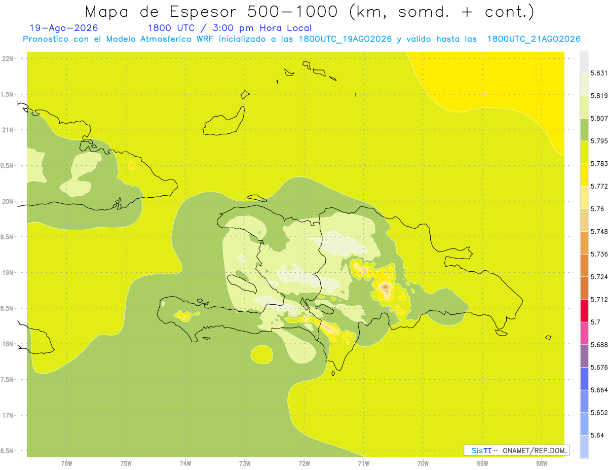This screenshot has height=470, width=608.
Task: Click the latitude axis label "8.5N"
Action: click(x=7, y=308)
